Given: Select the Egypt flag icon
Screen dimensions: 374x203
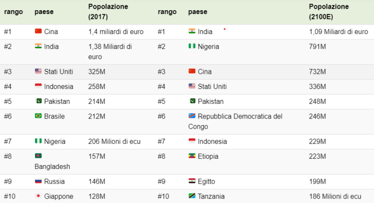Looking at the screenshot, I should tap(192, 181).
